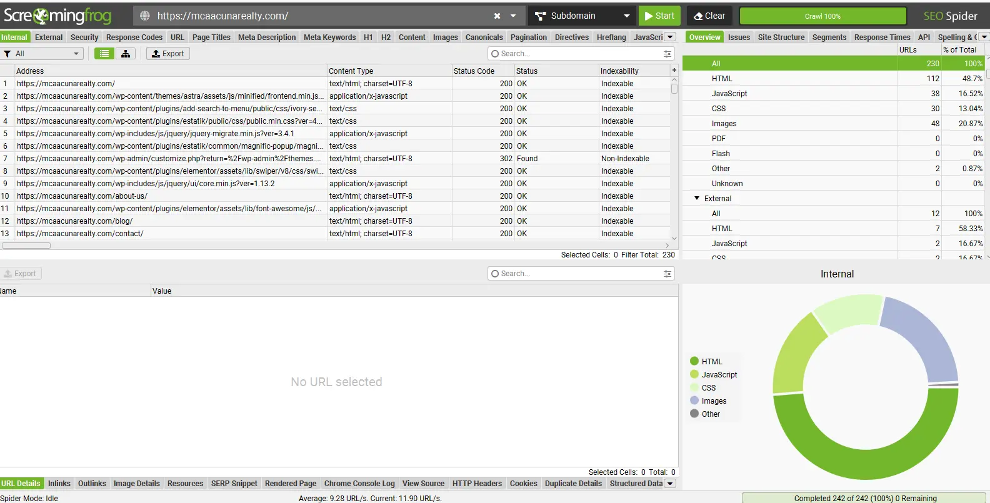Clear the URL bar with the X icon

click(x=497, y=16)
